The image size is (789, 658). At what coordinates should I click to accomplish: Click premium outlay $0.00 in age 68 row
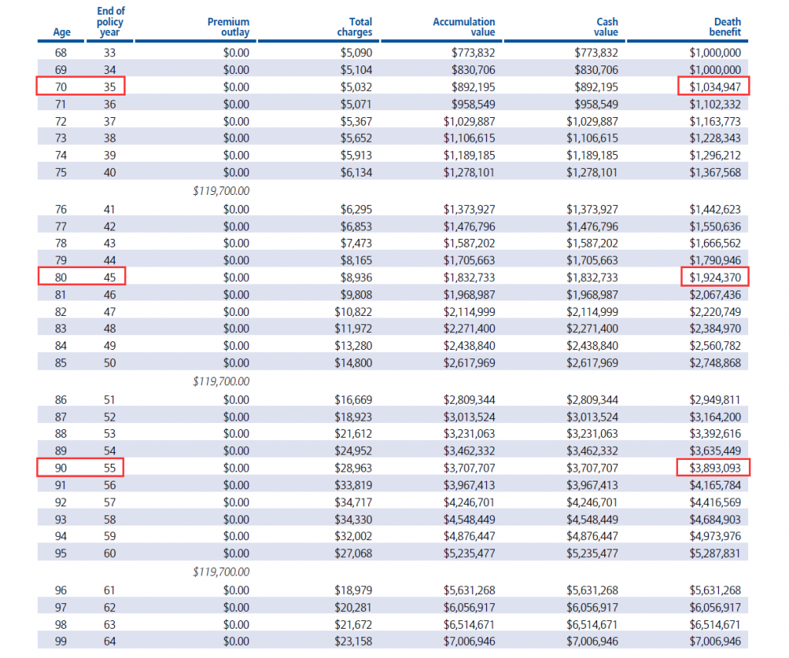[x=236, y=52]
